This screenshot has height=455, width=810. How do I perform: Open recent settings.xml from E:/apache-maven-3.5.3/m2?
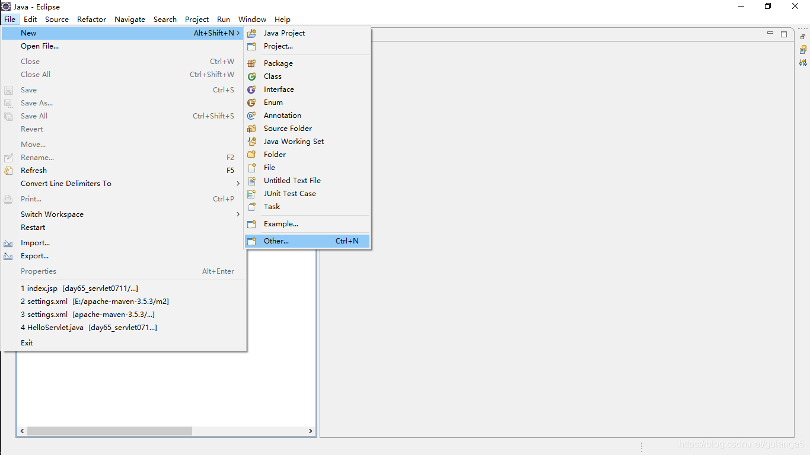[x=123, y=302]
